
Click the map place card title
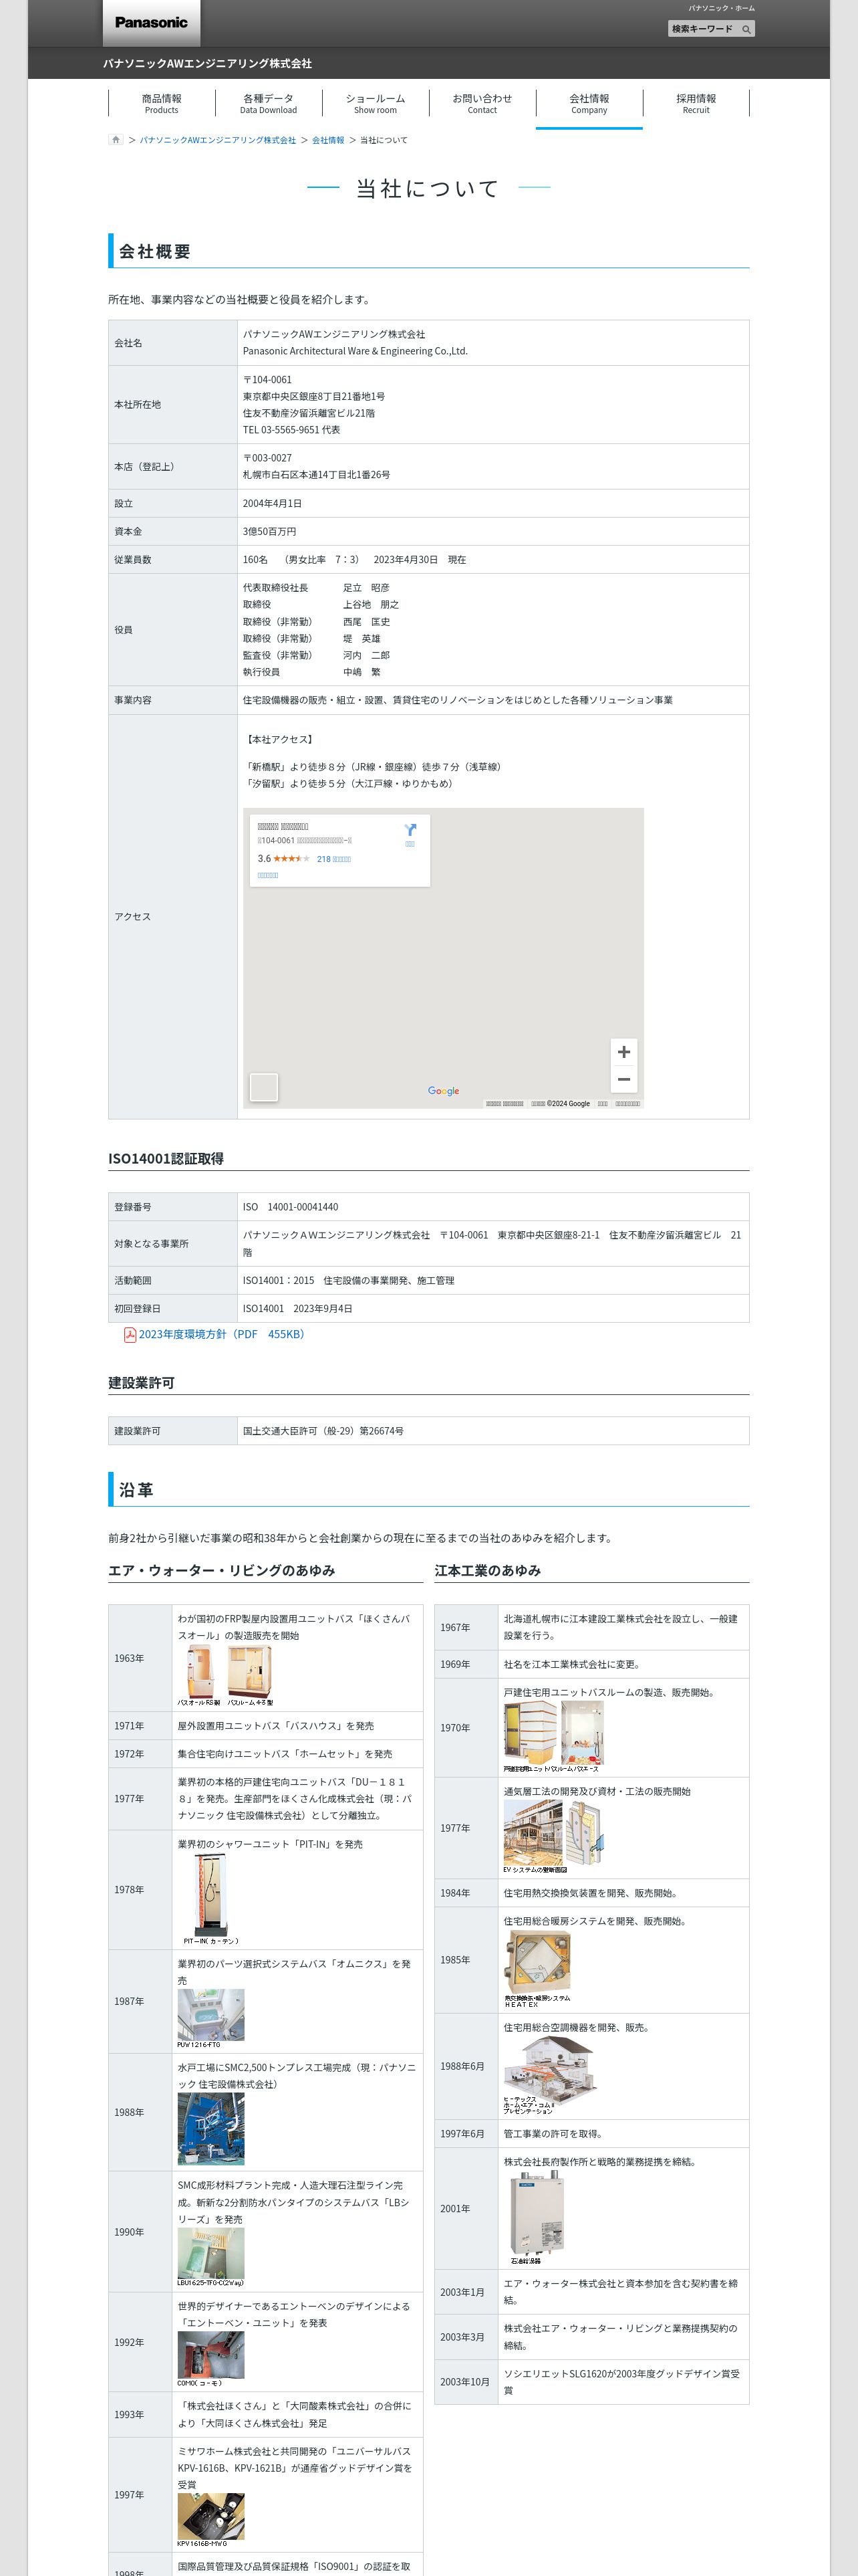284,827
